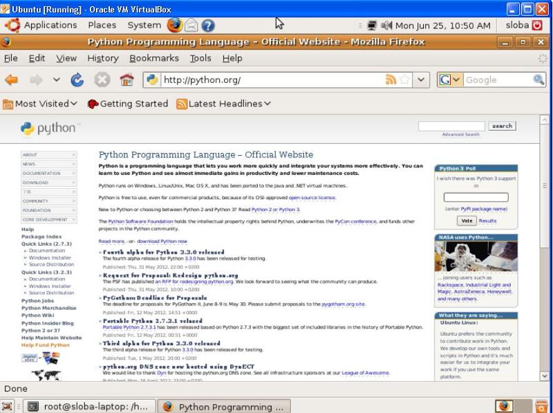This screenshot has height=413, width=553.
Task: Click the sloba user name in panel
Action: click(x=517, y=26)
